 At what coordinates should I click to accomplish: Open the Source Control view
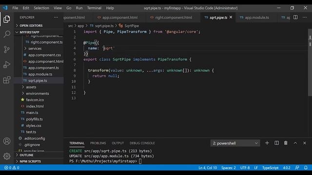pos(7,50)
